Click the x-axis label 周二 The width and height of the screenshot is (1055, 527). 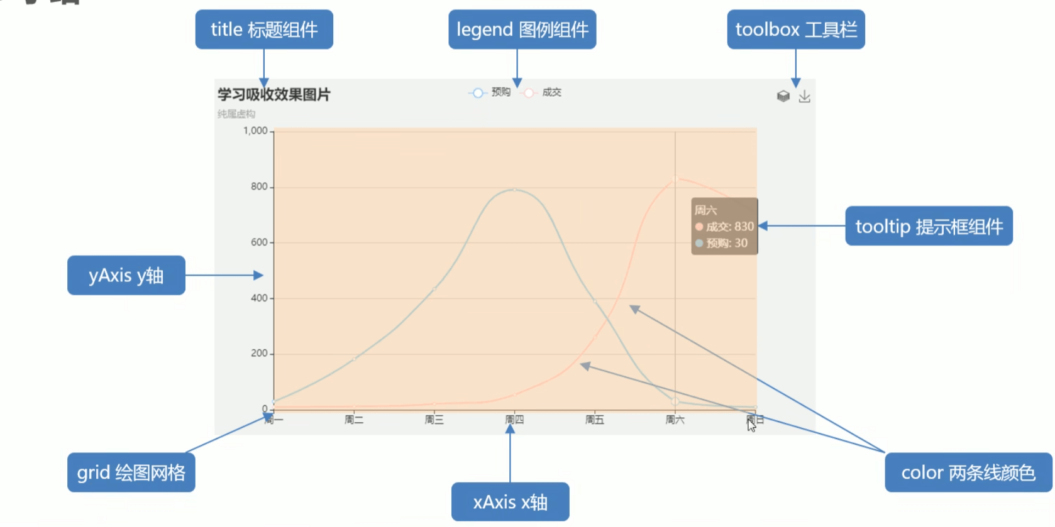(x=354, y=420)
